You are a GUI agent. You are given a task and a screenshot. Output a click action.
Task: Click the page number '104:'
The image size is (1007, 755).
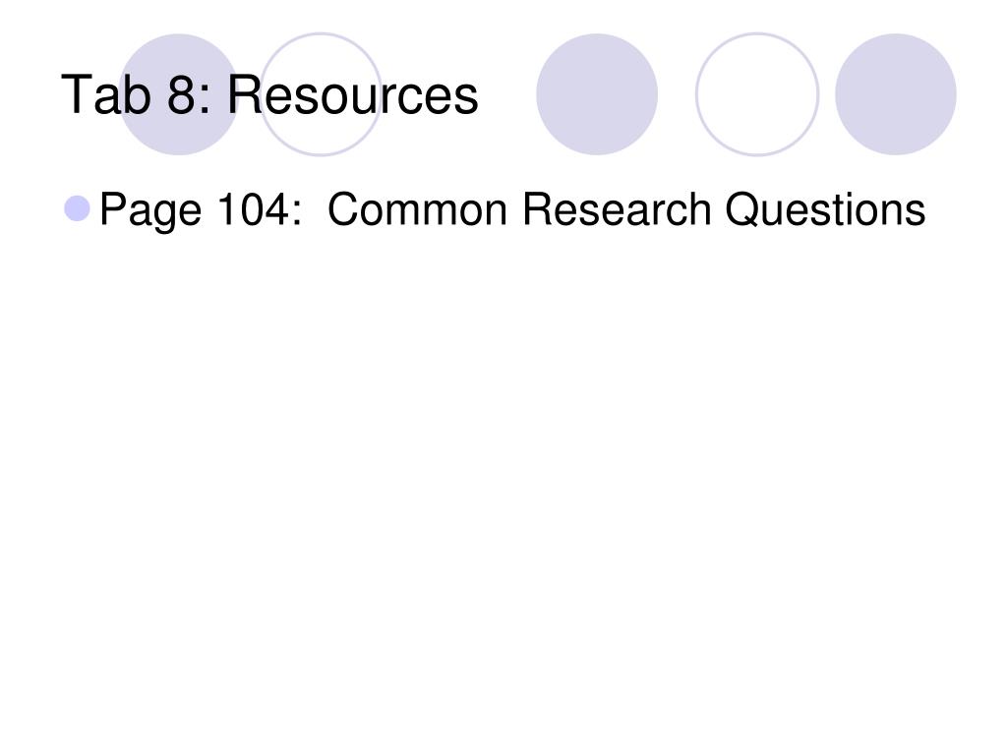(260, 209)
